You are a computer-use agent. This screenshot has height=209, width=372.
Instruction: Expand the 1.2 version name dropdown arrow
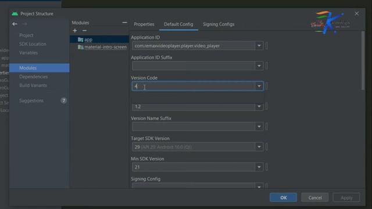click(x=259, y=106)
